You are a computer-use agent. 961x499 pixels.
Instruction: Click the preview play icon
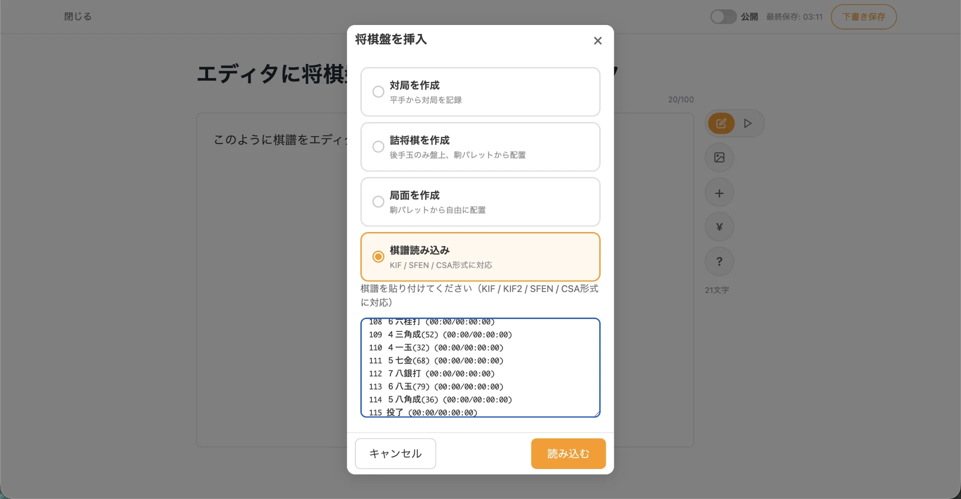tap(748, 123)
